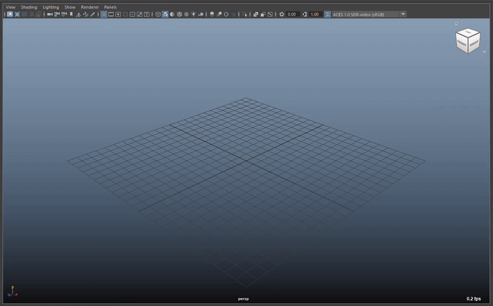Image resolution: width=493 pixels, height=306 pixels.
Task: Open the Shading menu
Action: click(29, 7)
